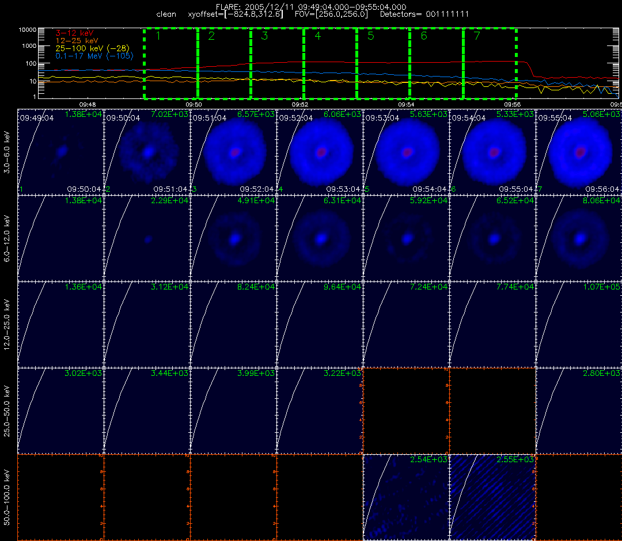Click the FLARE date and time title
This screenshot has height=541, width=622.
click(311, 7)
